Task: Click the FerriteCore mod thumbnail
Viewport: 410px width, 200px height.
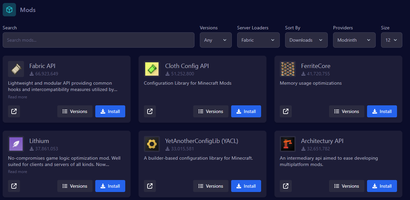Action: [288, 69]
